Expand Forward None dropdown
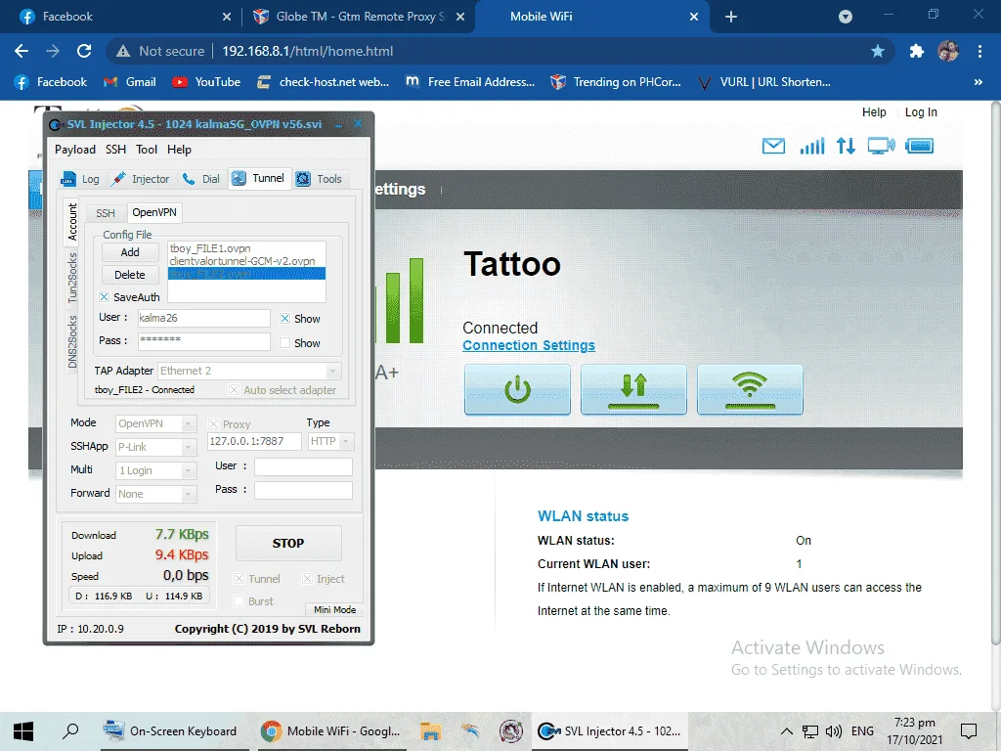Screen dimensions: 1001x751 [x=189, y=494]
